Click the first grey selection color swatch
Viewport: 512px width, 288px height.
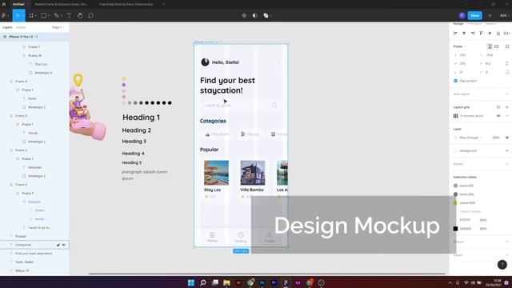(x=455, y=186)
